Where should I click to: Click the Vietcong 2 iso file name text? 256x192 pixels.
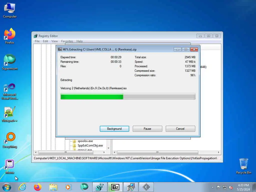tap(93, 88)
